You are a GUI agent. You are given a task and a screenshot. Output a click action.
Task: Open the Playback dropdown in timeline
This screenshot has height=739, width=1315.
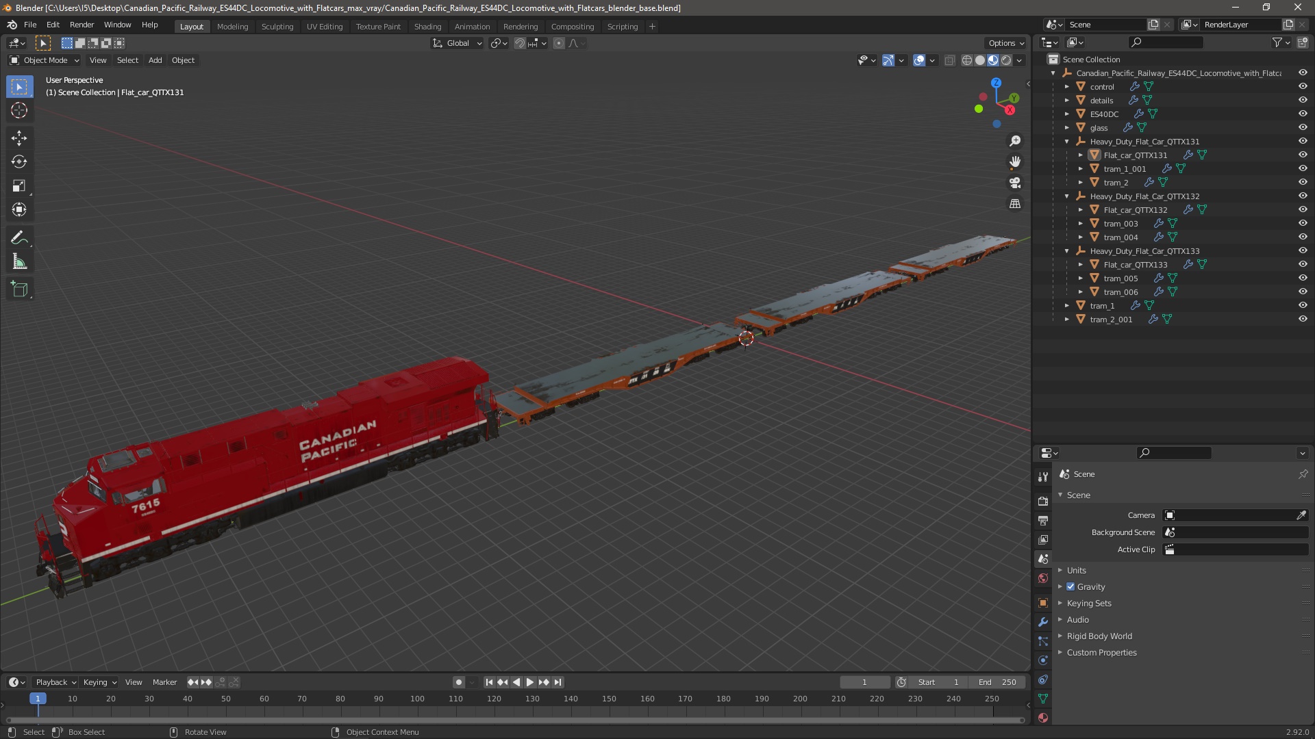coord(55,682)
